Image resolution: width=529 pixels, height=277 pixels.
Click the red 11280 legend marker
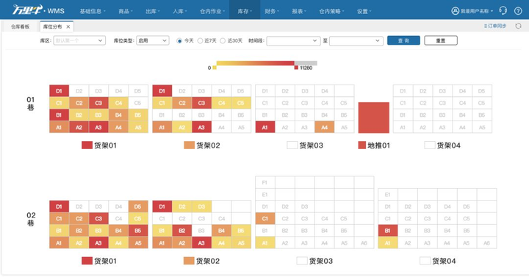pyautogui.click(x=296, y=68)
